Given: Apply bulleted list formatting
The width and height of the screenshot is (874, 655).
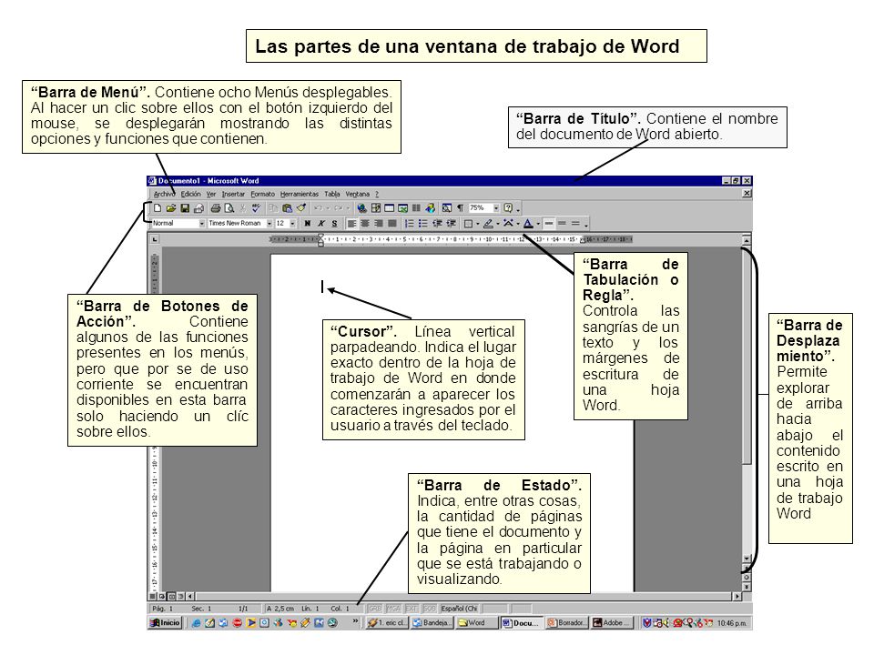Looking at the screenshot, I should tap(423, 224).
